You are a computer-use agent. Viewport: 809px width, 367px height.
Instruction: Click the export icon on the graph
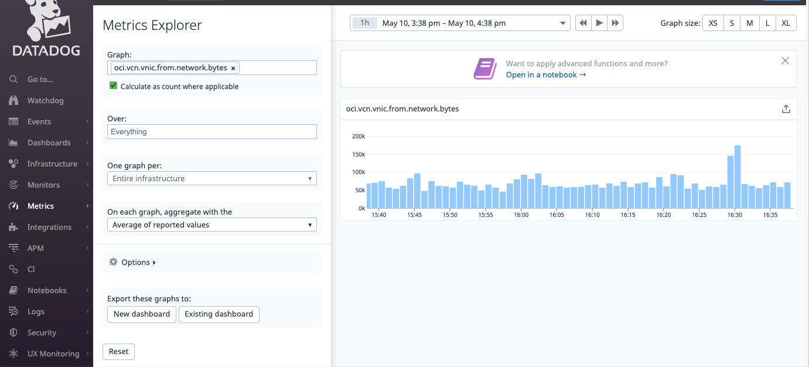coord(786,108)
